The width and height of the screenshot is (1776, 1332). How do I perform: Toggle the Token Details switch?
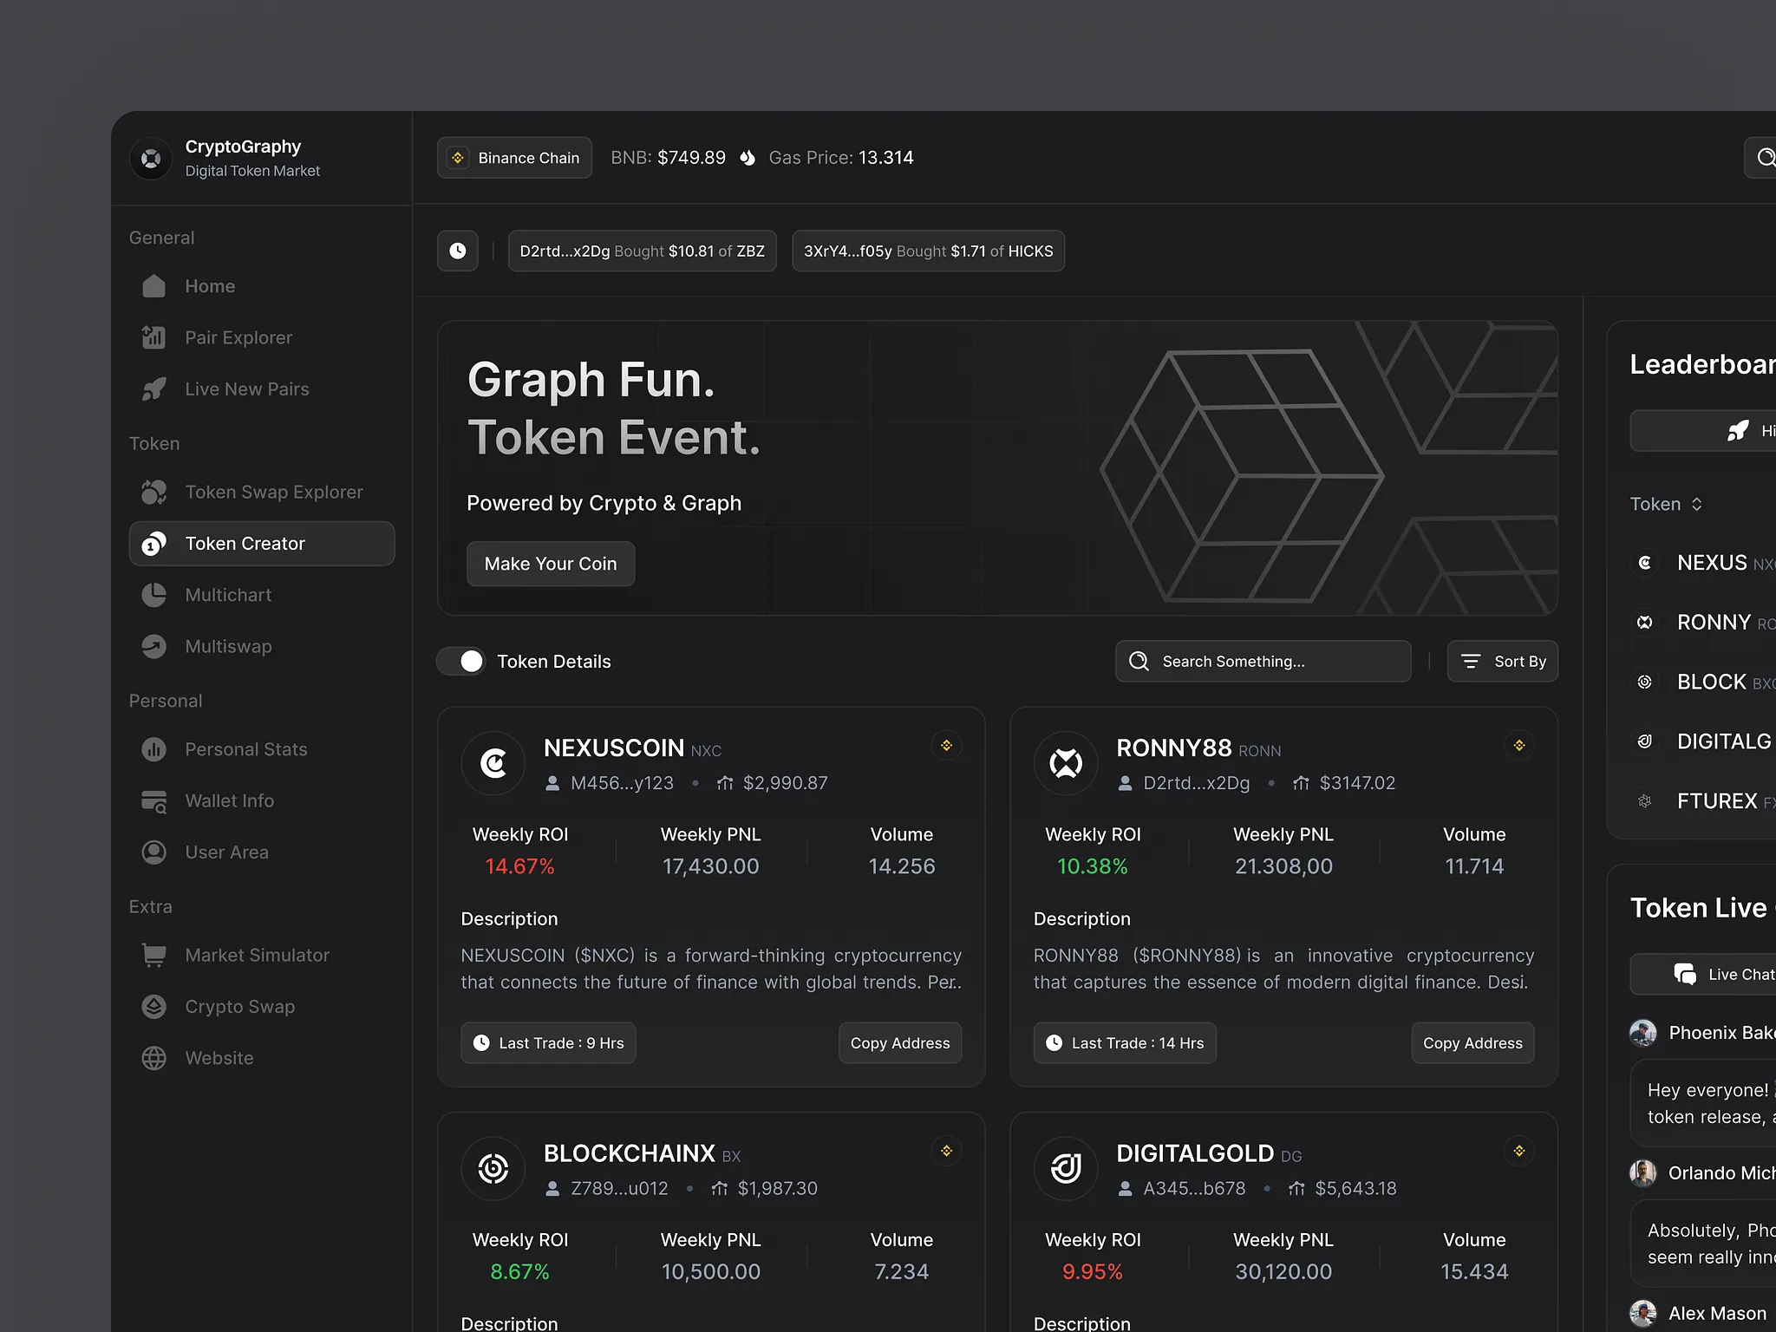pos(461,662)
